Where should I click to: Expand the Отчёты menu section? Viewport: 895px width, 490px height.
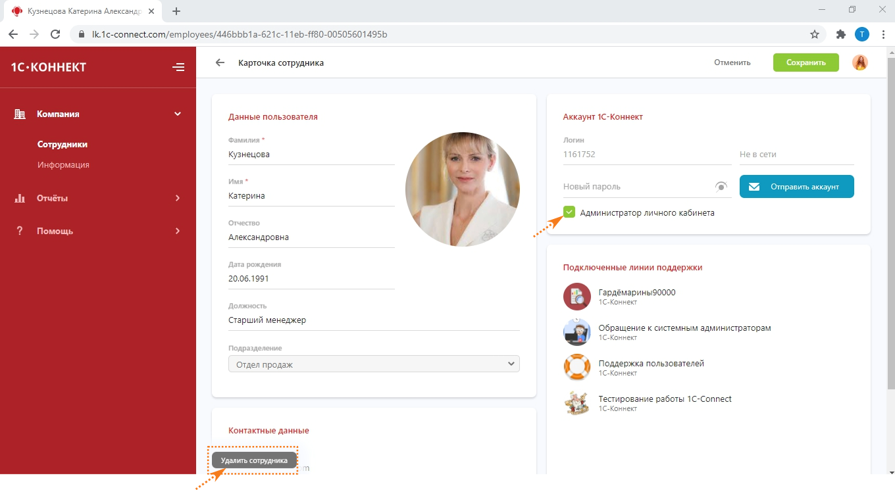pos(97,198)
